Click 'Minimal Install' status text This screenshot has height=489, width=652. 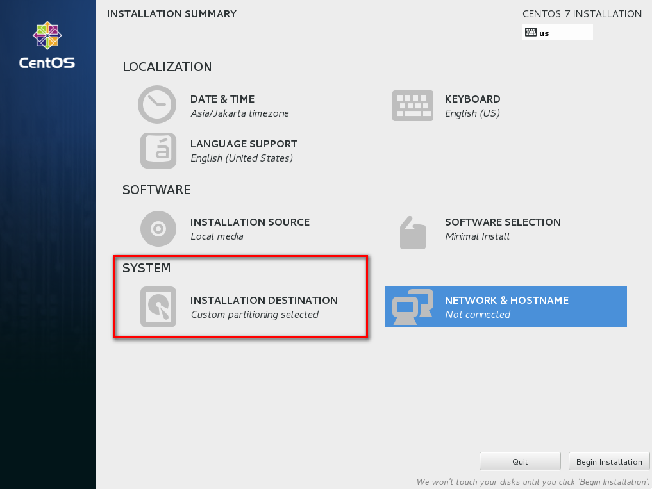point(477,236)
